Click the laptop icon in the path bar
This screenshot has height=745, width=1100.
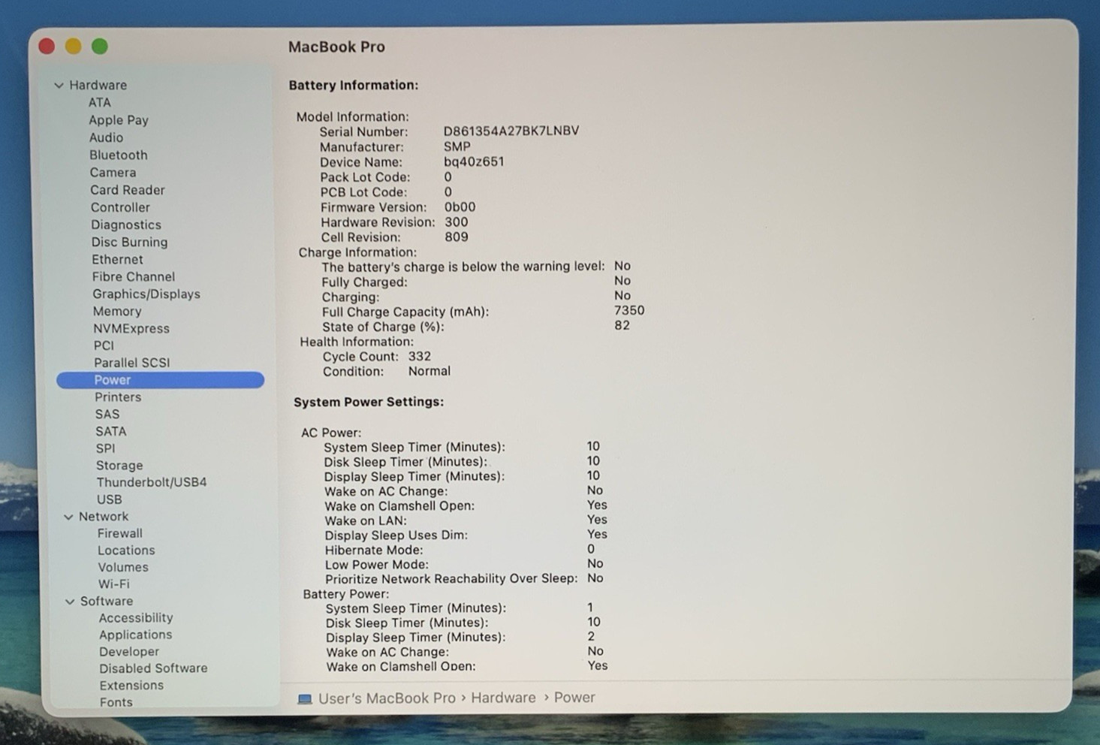coord(304,698)
